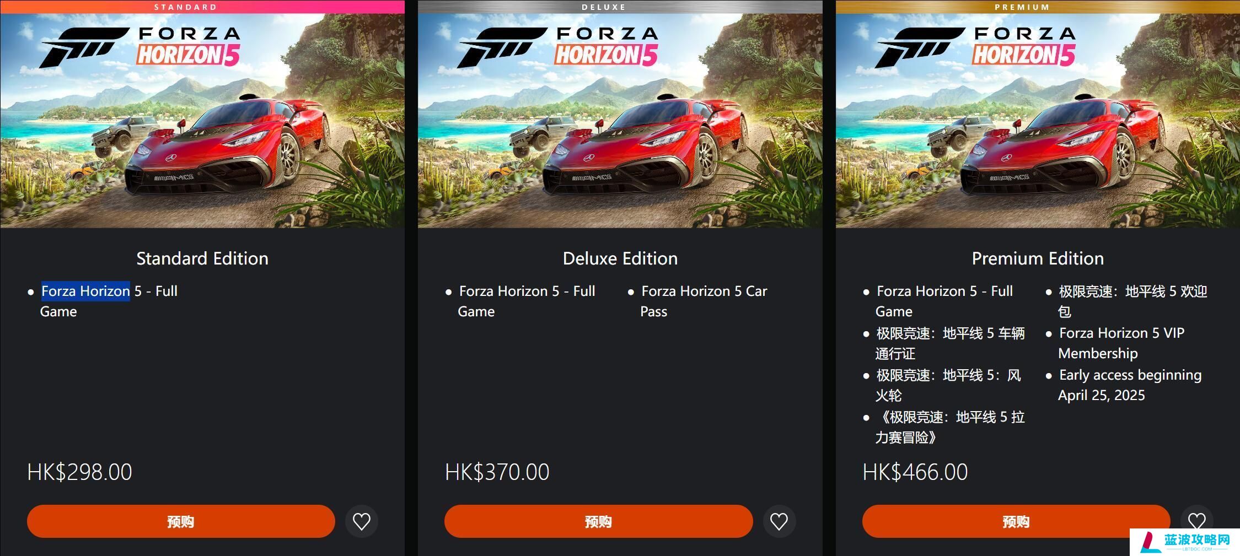Pre-order the Premium Edition for HK$466.00

coord(1016,521)
